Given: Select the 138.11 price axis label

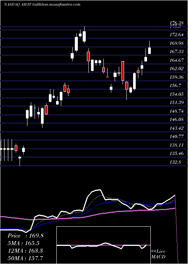Looking at the screenshot, I should pyautogui.click(x=176, y=145).
